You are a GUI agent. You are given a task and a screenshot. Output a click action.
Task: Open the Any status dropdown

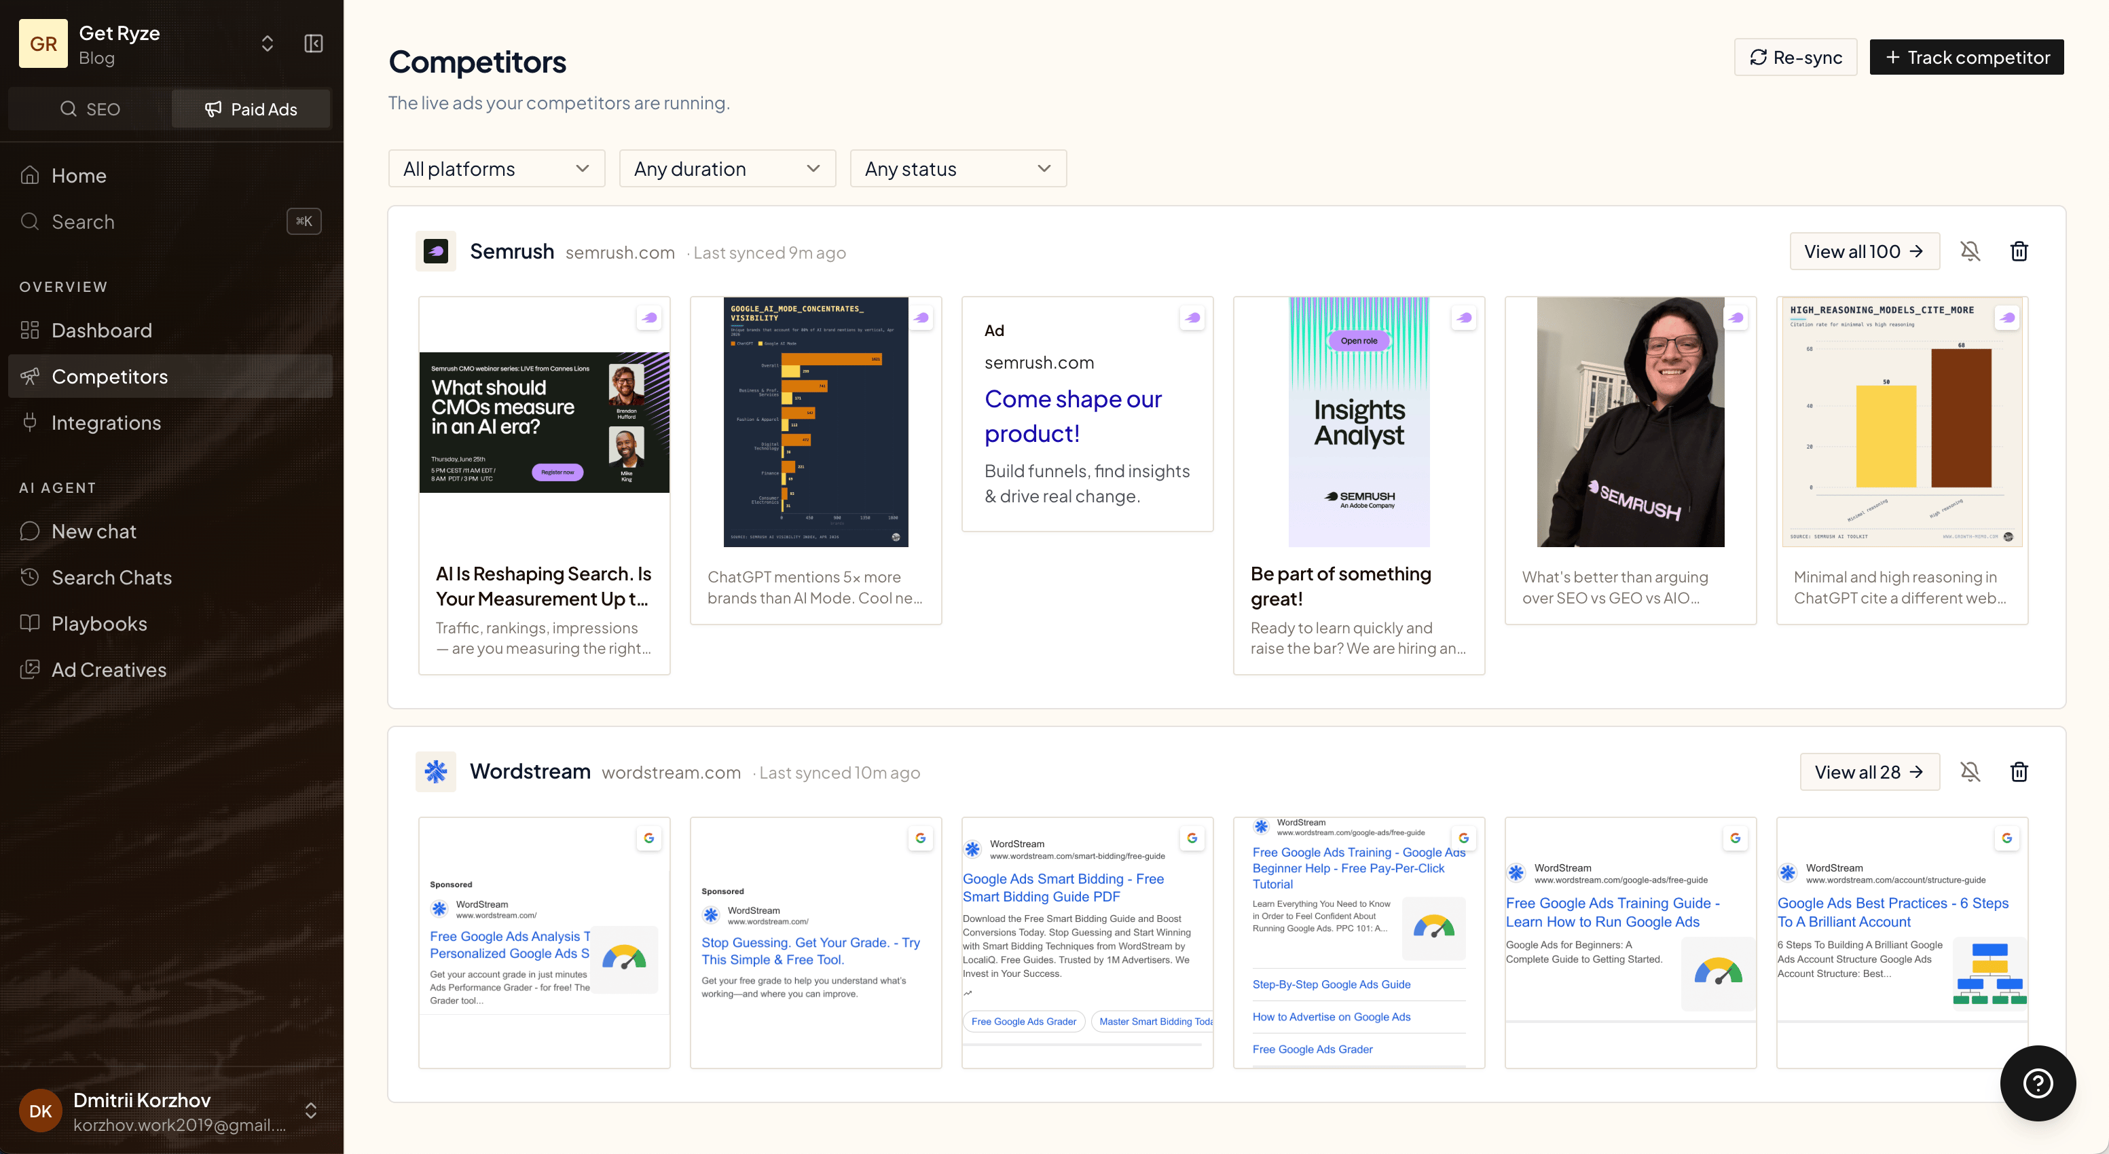(958, 168)
